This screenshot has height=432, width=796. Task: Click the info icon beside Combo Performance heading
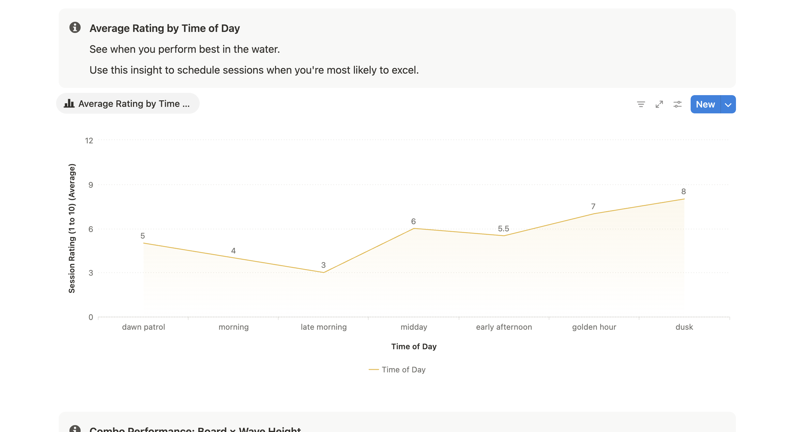[x=75, y=429]
